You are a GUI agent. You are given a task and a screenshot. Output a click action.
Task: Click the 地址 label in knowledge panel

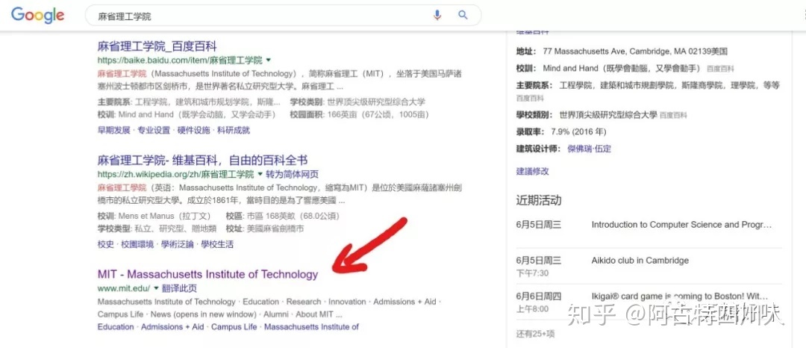click(x=526, y=52)
